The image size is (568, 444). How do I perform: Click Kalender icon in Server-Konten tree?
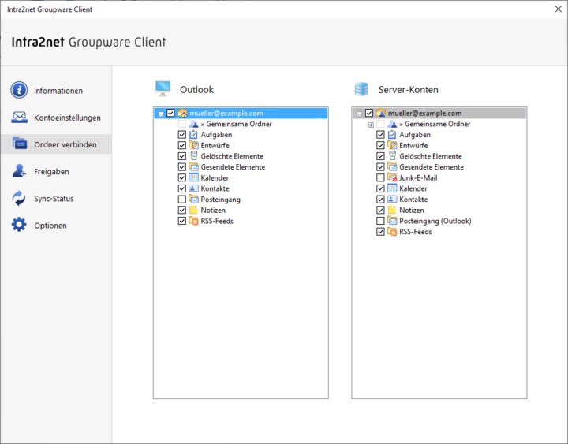[x=392, y=188]
